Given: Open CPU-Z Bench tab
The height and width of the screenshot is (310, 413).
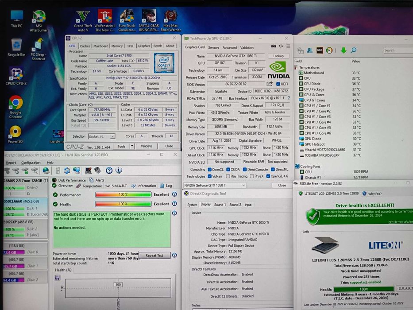Looking at the screenshot, I should [x=158, y=46].
